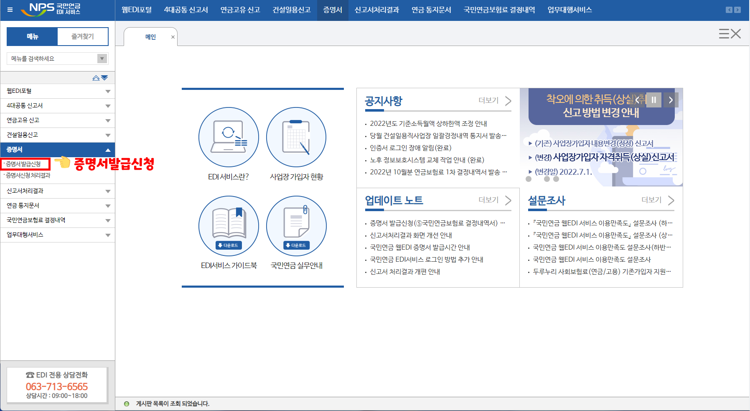Open 설문조사 더보기 arrow
Image resolution: width=750 pixels, height=411 pixels.
671,200
